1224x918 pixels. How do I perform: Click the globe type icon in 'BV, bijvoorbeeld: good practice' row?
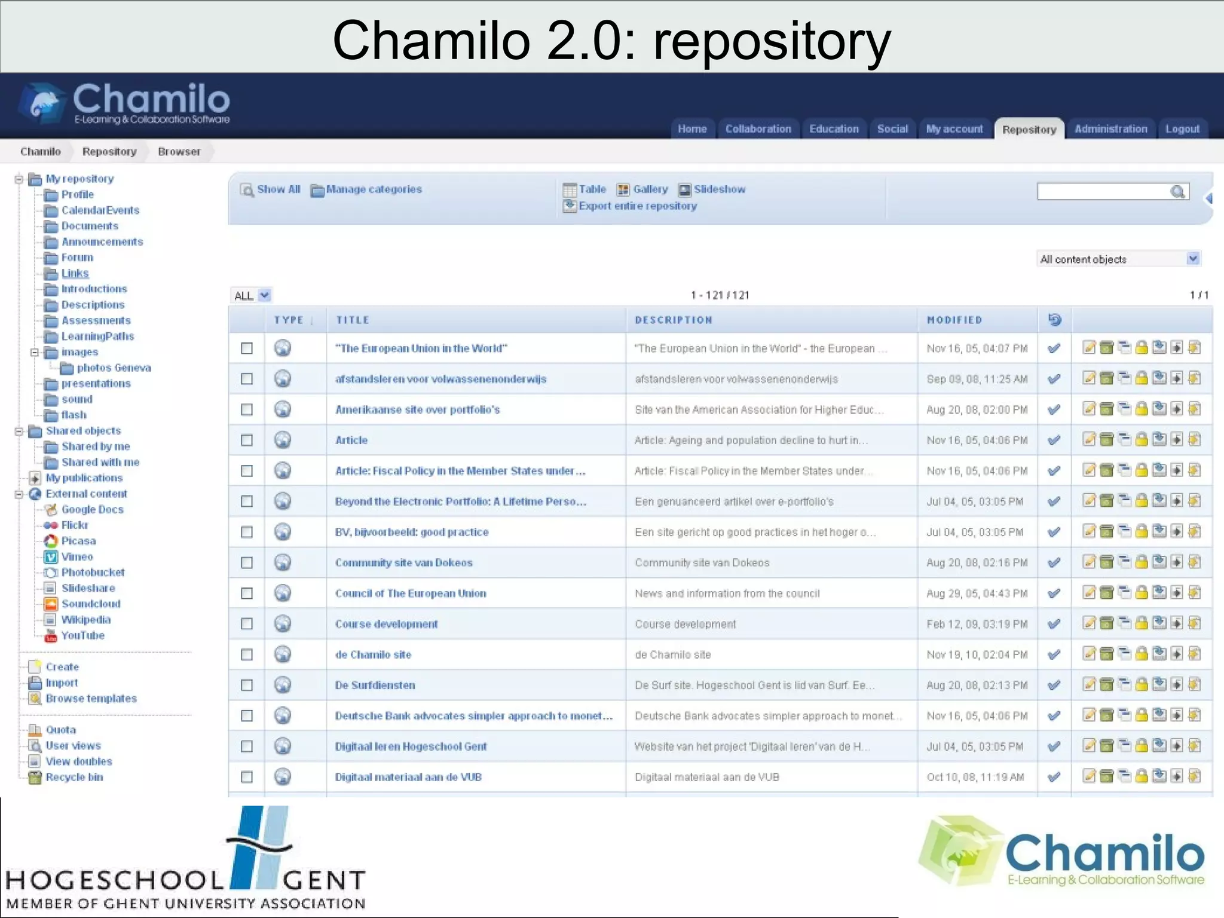click(283, 531)
